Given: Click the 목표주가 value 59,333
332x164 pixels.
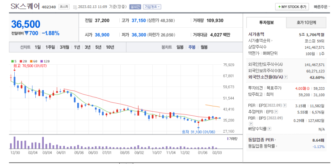Looking at the screenshot, I should (319, 88).
